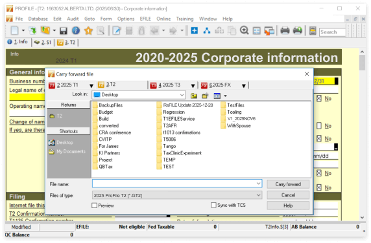Expand the 2025 FX tab dropdown arrow
371x243 pixels.
244,85
